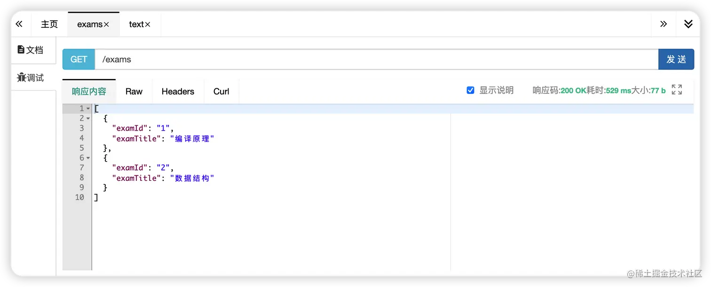Image resolution: width=711 pixels, height=287 pixels.
Task: Click the 发送 send button
Action: coord(676,59)
